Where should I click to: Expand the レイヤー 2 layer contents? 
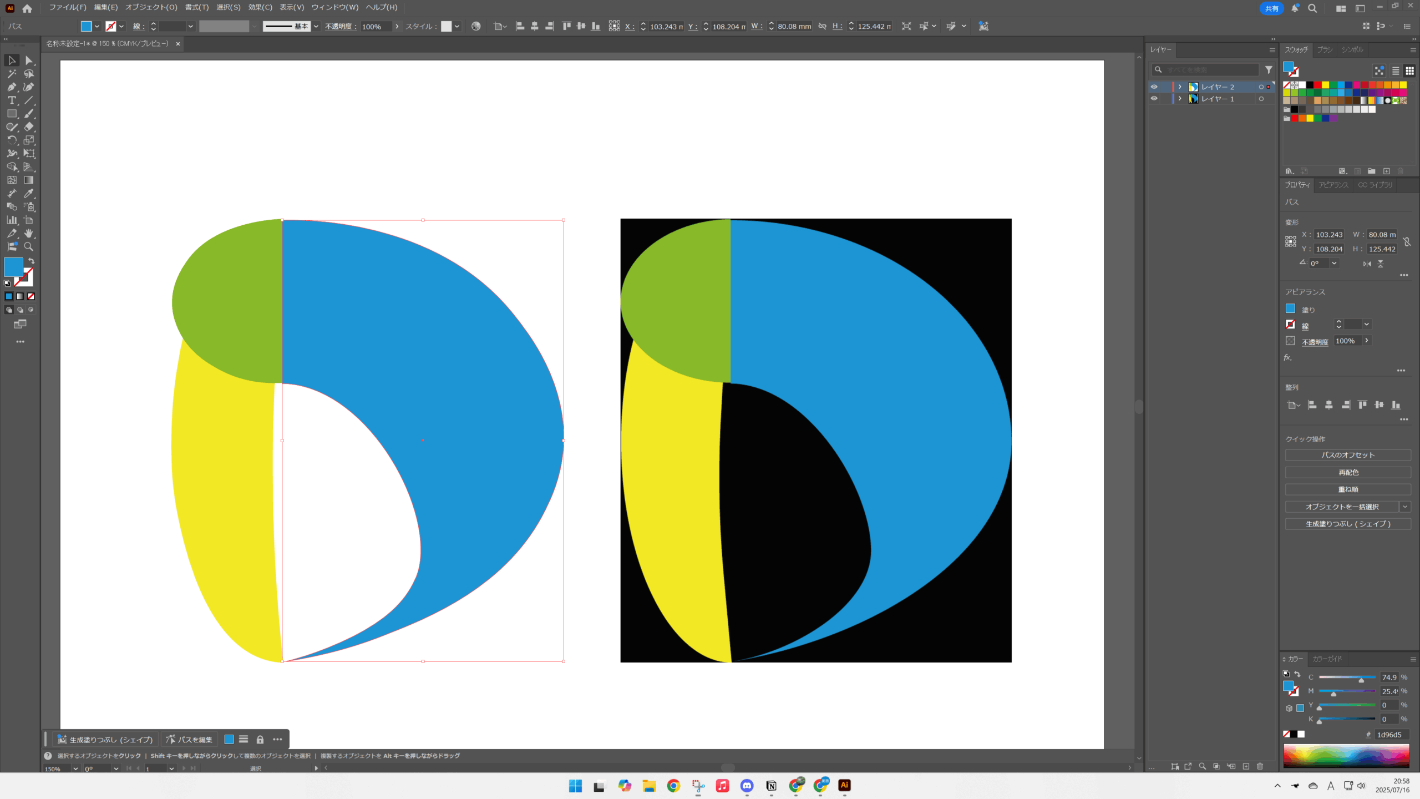click(x=1180, y=87)
